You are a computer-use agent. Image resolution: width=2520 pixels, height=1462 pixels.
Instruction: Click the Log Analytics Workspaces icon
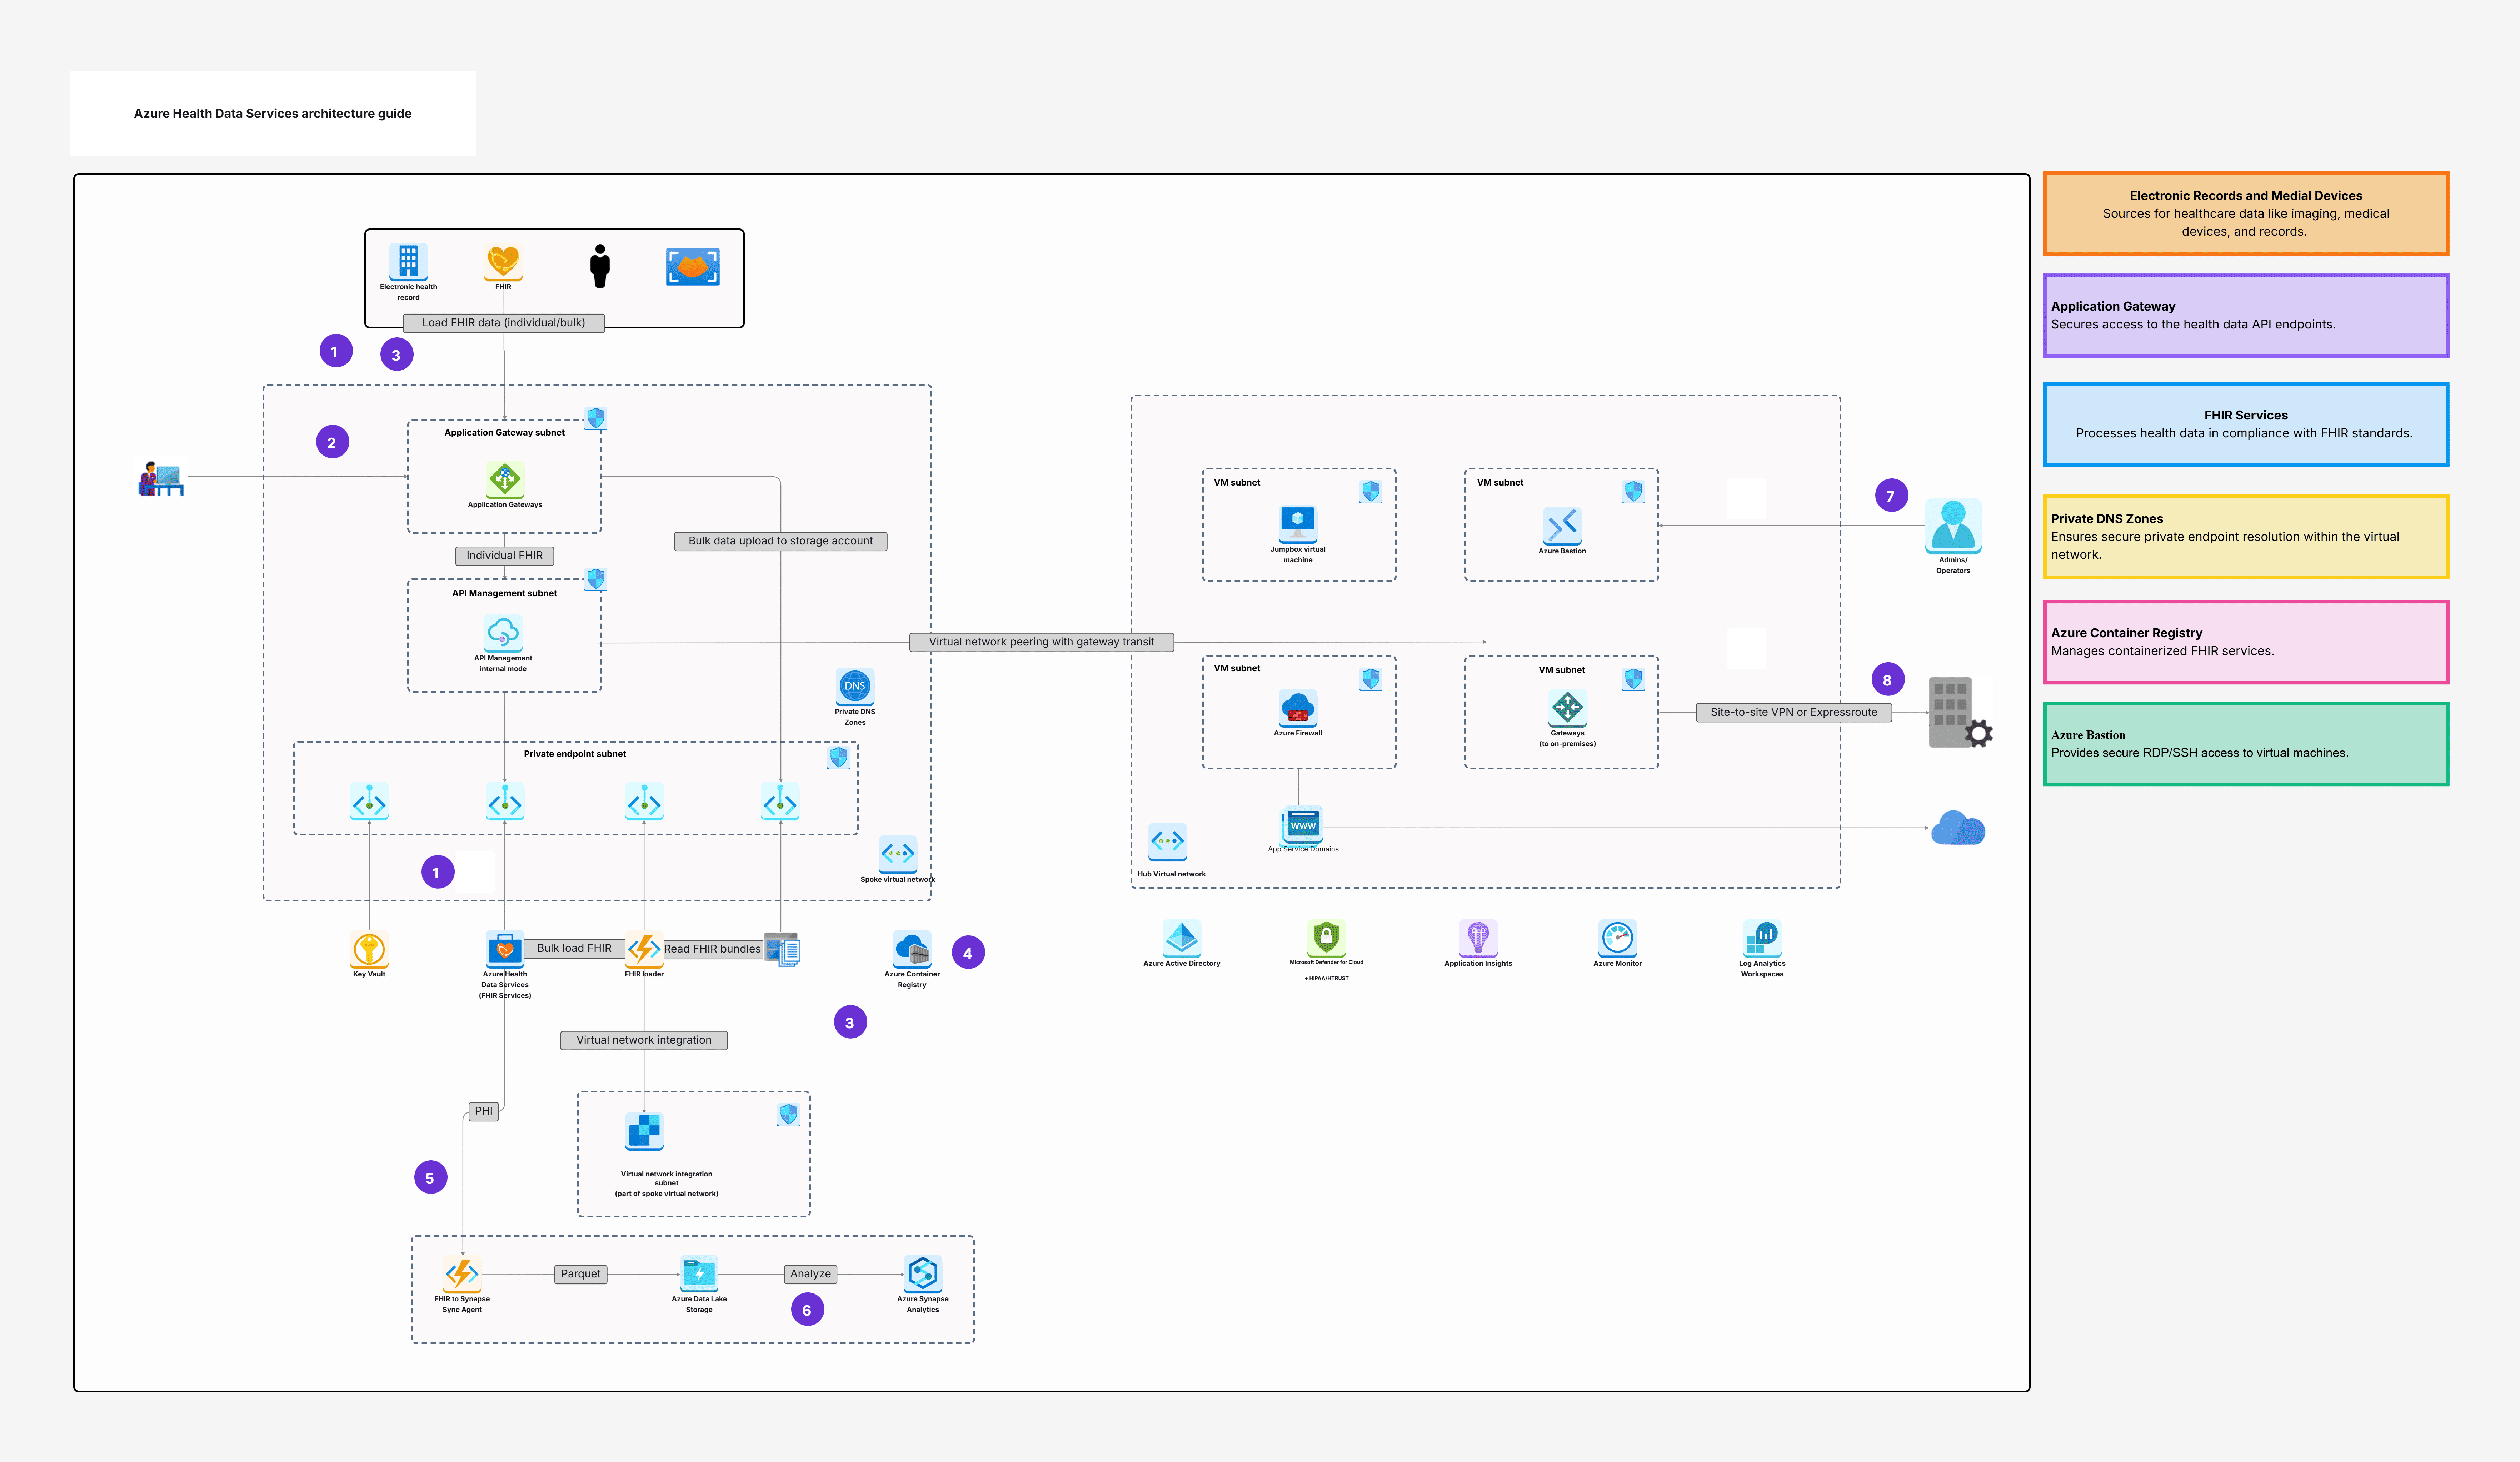click(x=1762, y=938)
